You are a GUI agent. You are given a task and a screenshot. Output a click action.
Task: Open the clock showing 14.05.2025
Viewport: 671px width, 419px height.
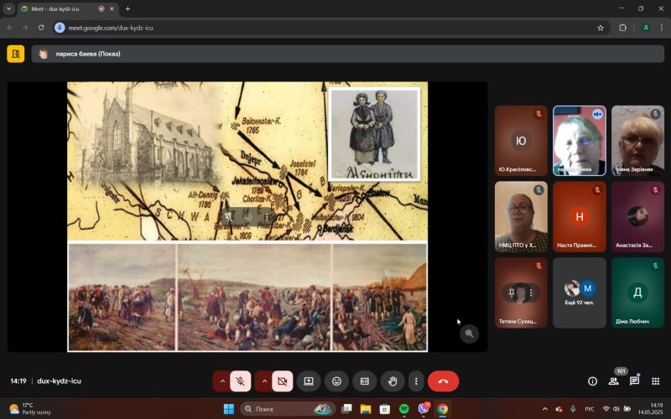coord(651,409)
